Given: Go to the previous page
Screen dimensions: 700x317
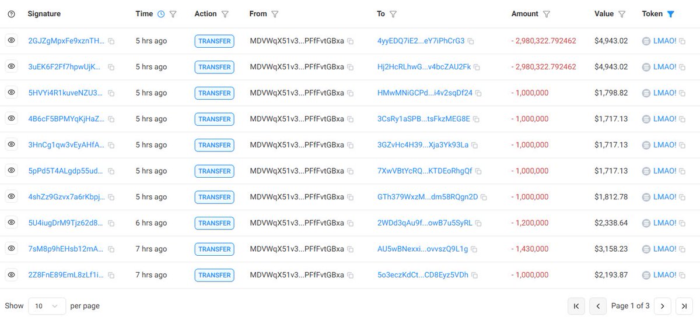Looking at the screenshot, I should 598,305.
